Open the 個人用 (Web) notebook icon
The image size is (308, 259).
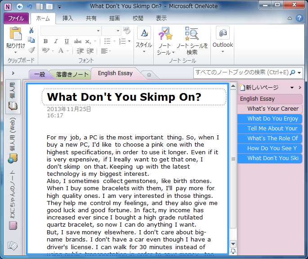coord(13,159)
